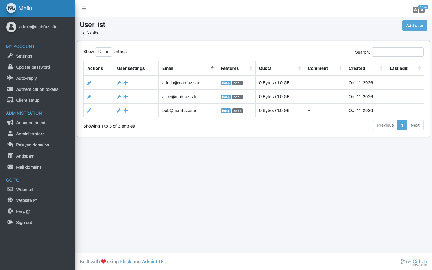This screenshot has height=270, width=432.
Task: Open Client setup page
Action: [37, 100]
